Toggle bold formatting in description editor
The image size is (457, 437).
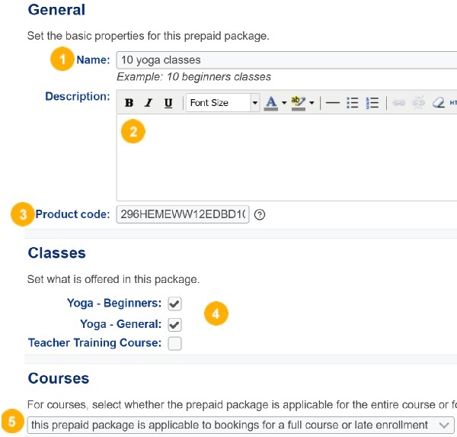(129, 103)
